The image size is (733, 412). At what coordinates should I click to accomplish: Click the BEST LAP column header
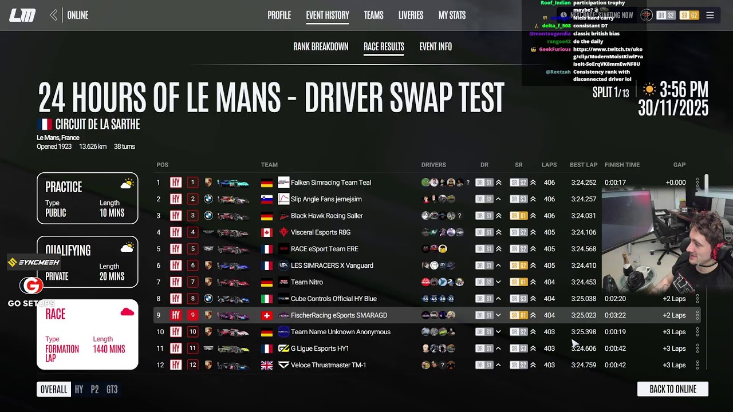pyautogui.click(x=584, y=165)
